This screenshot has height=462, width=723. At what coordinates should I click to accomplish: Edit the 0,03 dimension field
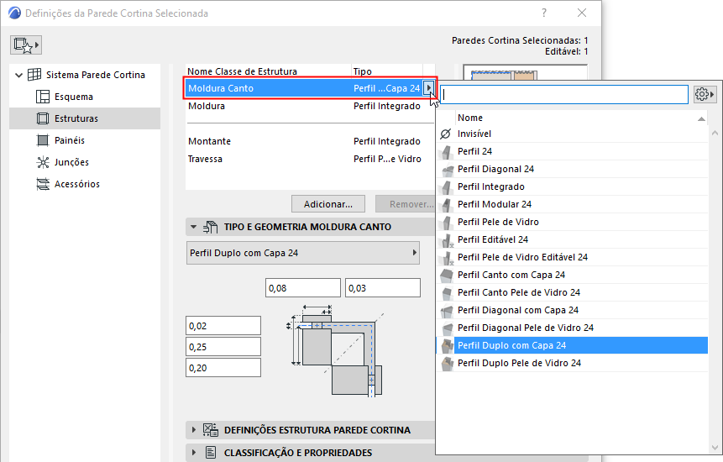(383, 288)
